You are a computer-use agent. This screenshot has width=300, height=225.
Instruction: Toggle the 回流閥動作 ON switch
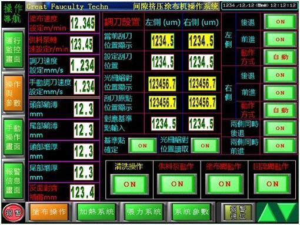(x=272, y=184)
